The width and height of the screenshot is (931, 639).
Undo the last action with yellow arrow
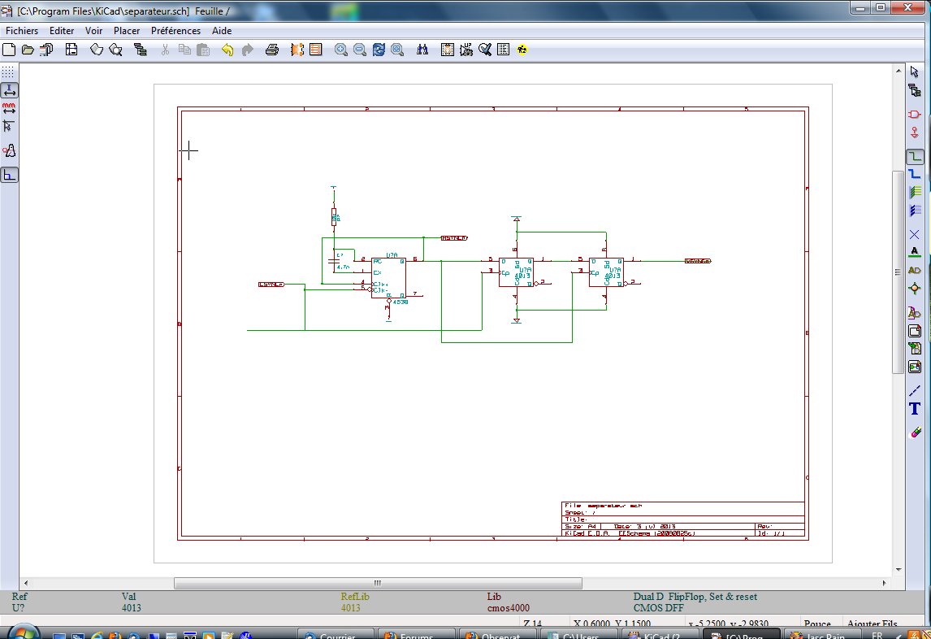tap(227, 50)
